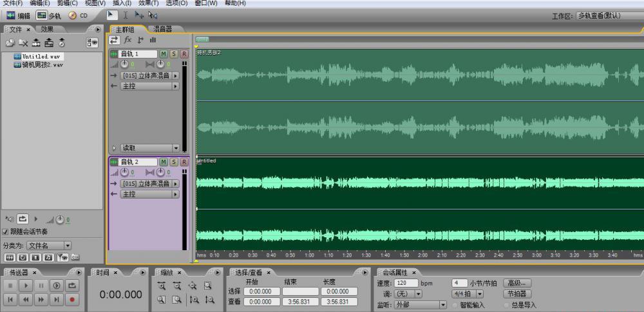Toggle Files panel preview loop button
Image resolution: width=644 pixels, height=312 pixels.
[23, 219]
